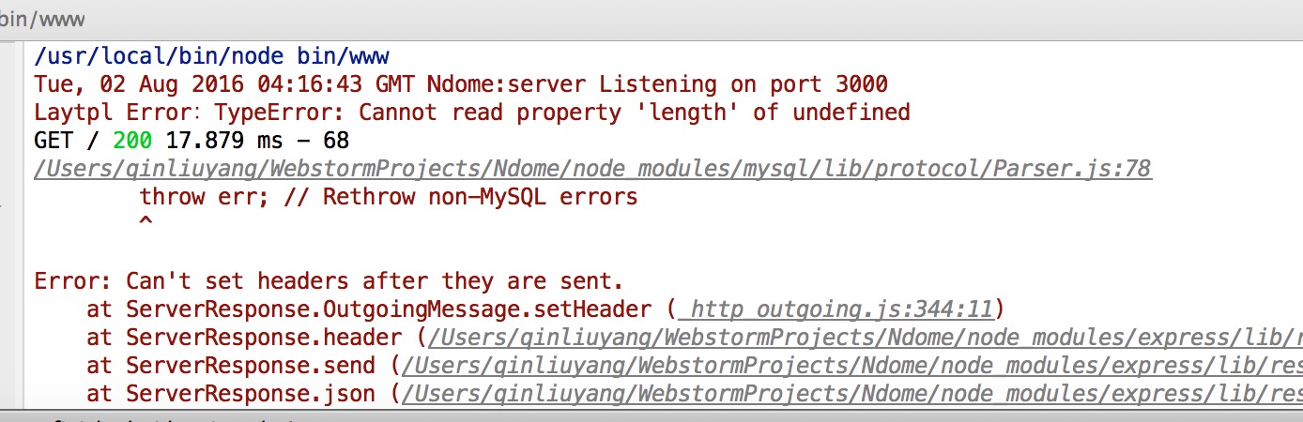Click the "Can't set headers after they are sent" error
Viewport: 1303px width, 422px height.
coord(329,281)
